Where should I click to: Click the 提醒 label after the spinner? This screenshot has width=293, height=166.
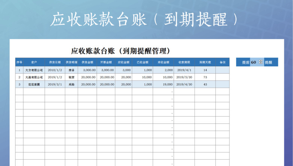pos(268,62)
